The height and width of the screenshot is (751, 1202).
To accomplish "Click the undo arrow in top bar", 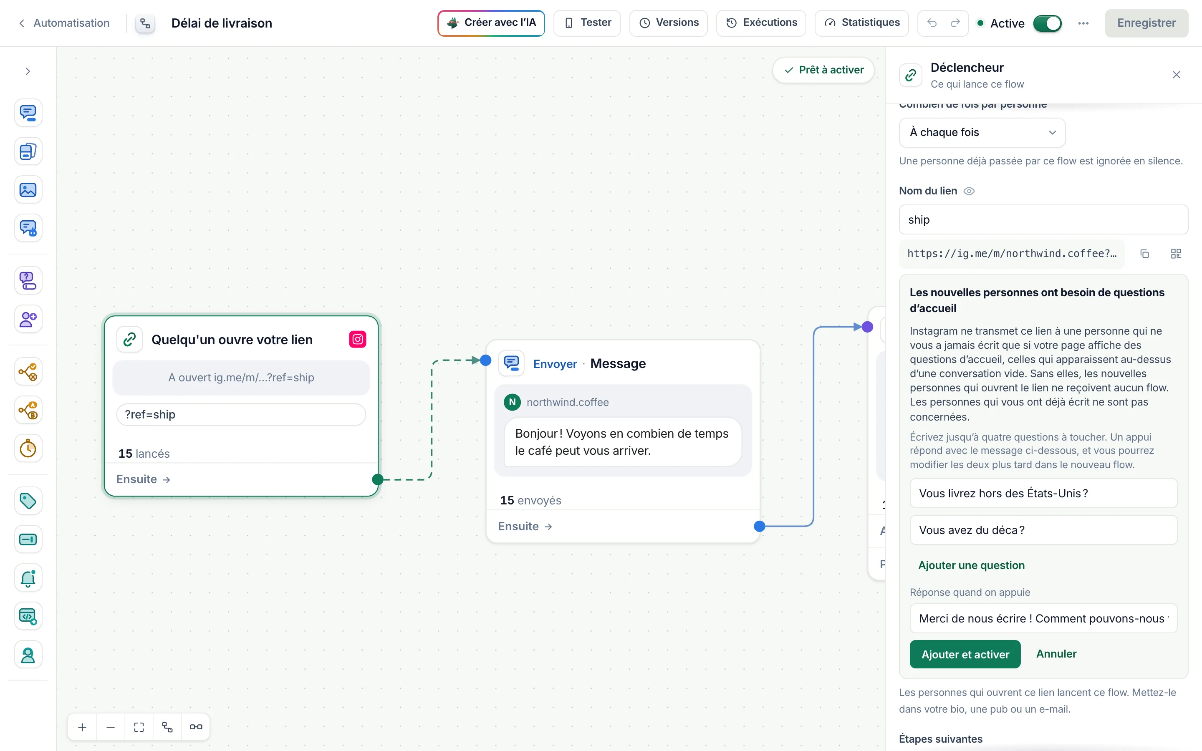I will click(932, 23).
